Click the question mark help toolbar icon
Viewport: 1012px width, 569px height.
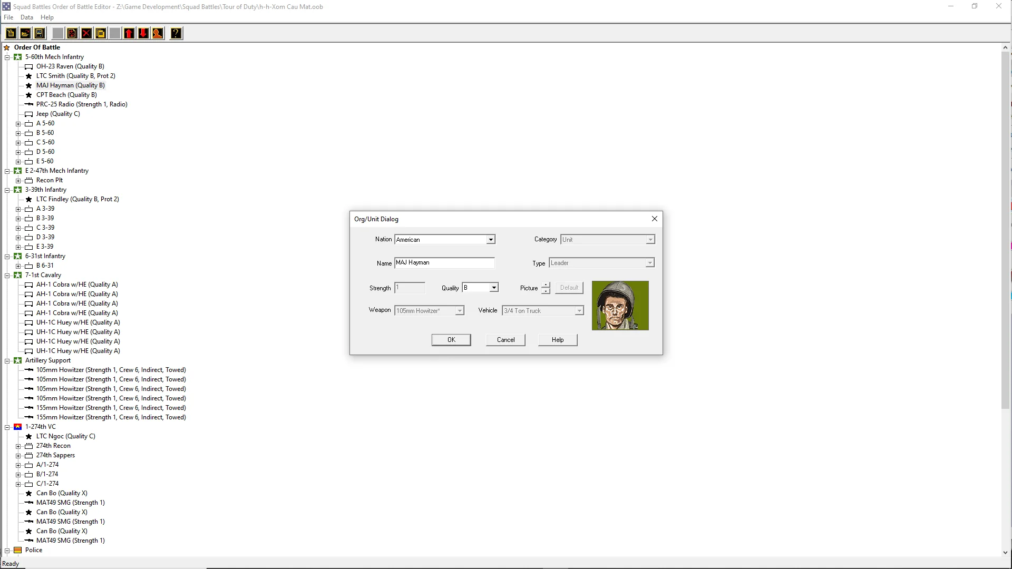coord(176,34)
